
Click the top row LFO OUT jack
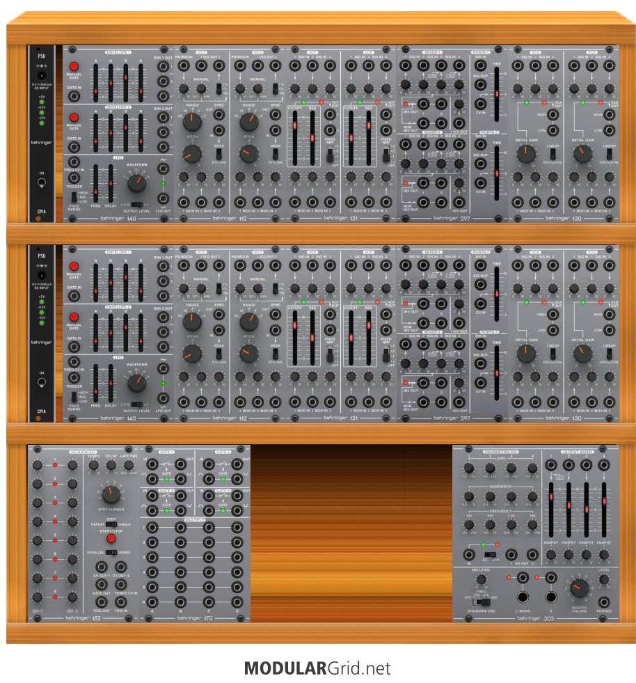pyautogui.click(x=164, y=198)
